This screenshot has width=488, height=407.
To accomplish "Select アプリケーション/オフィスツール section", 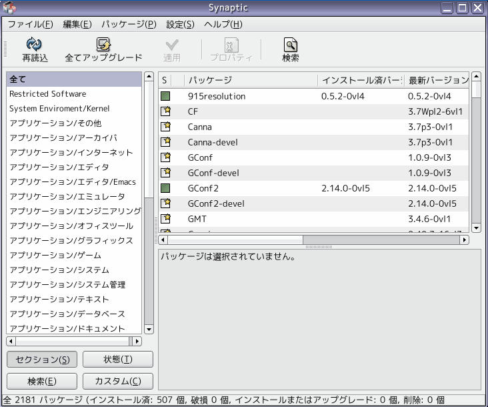I will pos(74,226).
